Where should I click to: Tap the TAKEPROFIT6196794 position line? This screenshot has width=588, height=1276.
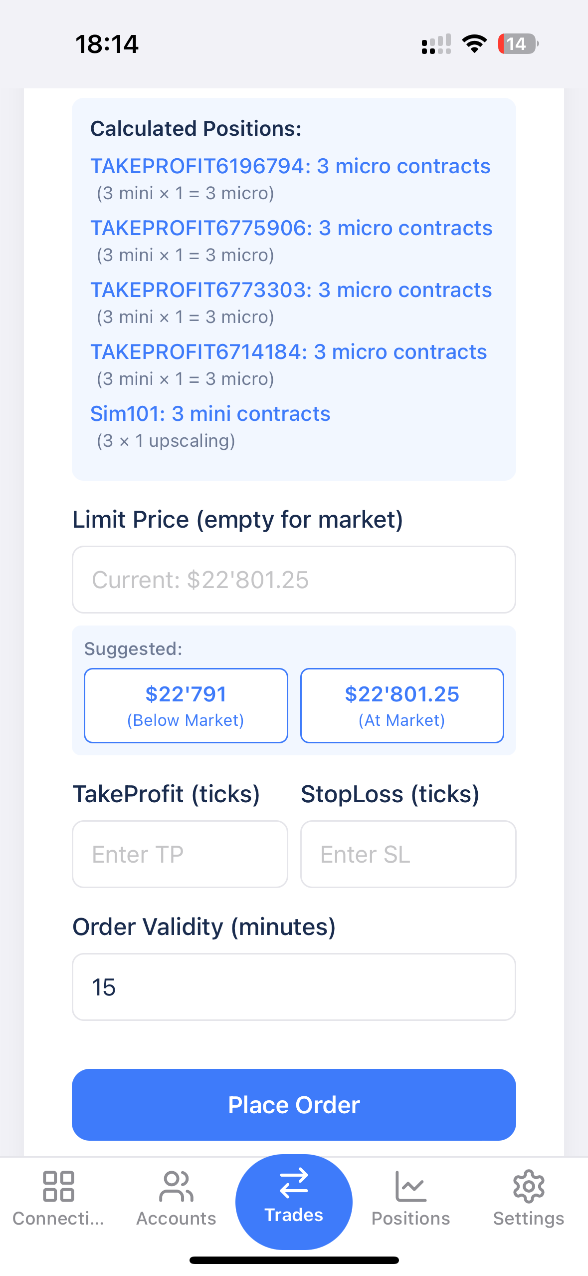coord(290,166)
